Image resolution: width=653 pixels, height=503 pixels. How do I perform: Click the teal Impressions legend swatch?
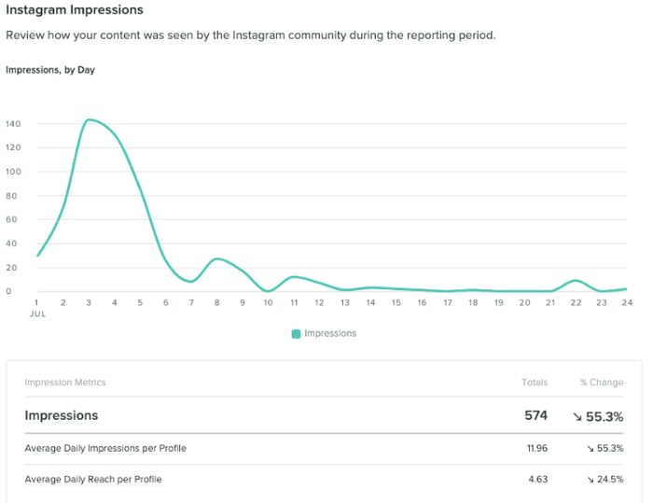(x=297, y=333)
